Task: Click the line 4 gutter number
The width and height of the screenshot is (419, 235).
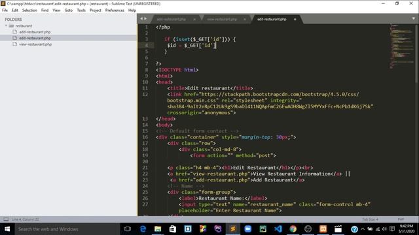Action: pyautogui.click(x=146, y=45)
